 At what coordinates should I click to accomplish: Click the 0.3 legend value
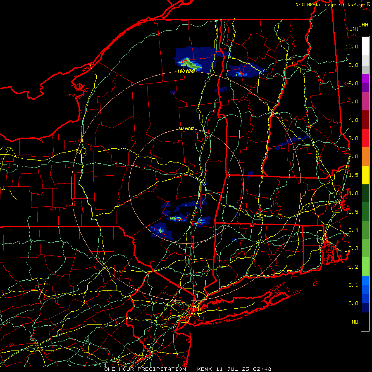coord(353,248)
